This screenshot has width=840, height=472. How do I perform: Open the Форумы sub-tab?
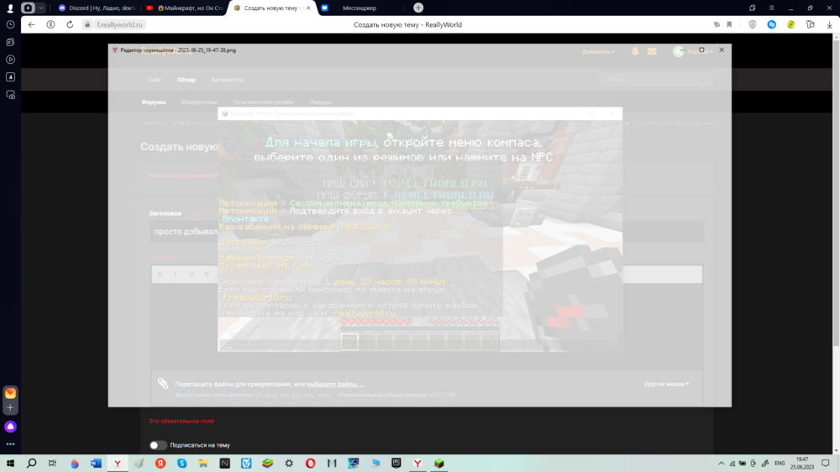(154, 102)
